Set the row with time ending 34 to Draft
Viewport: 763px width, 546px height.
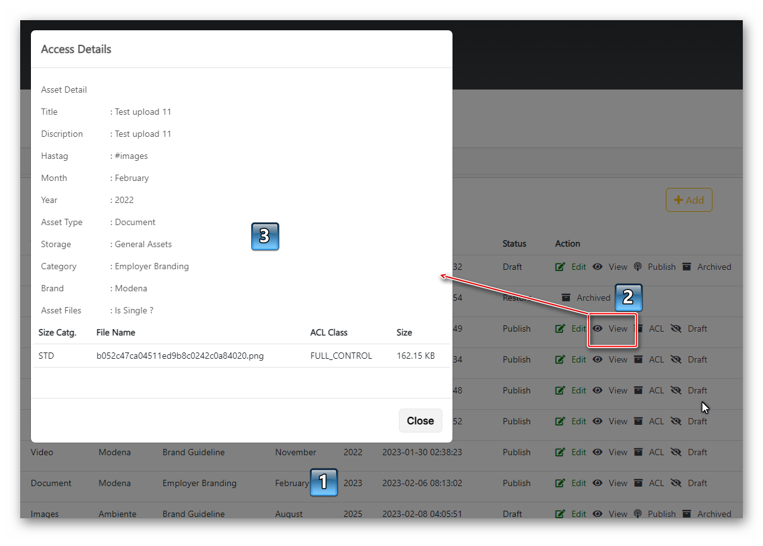tap(689, 359)
